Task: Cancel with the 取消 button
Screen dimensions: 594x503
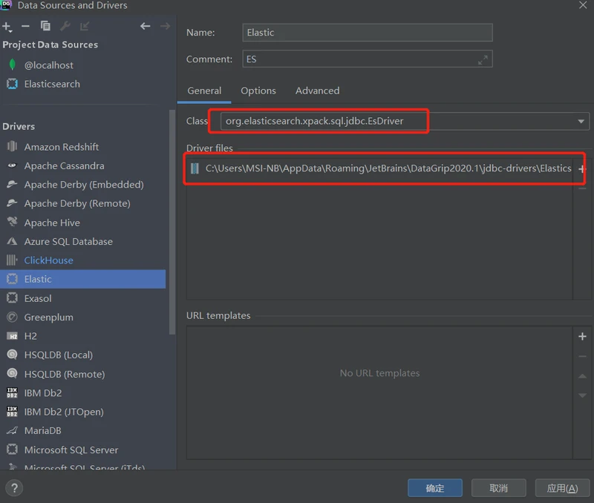Action: coord(498,488)
